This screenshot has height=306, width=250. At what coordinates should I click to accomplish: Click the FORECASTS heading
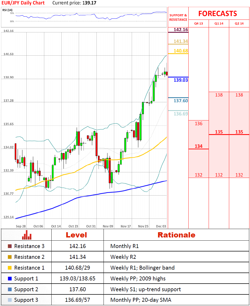[217, 14]
